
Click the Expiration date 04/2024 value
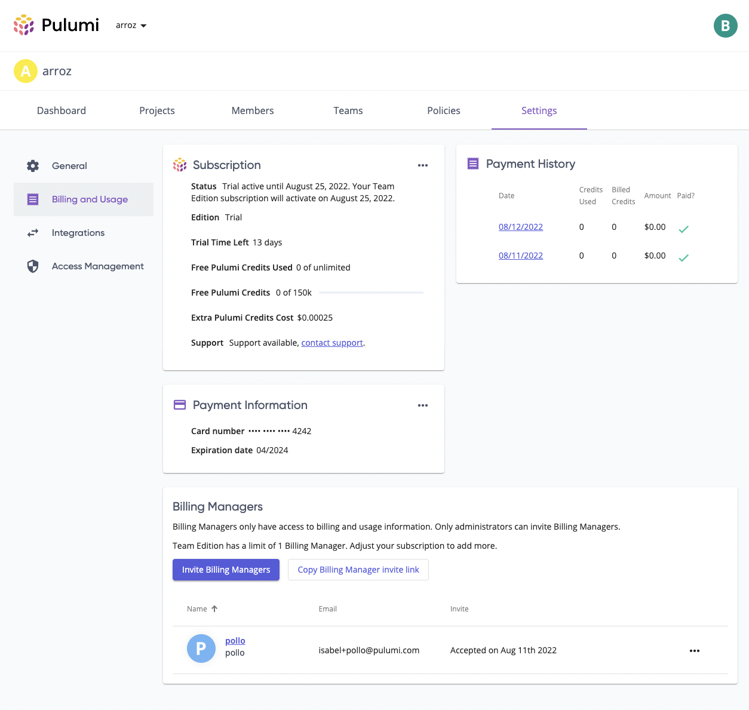tap(272, 450)
